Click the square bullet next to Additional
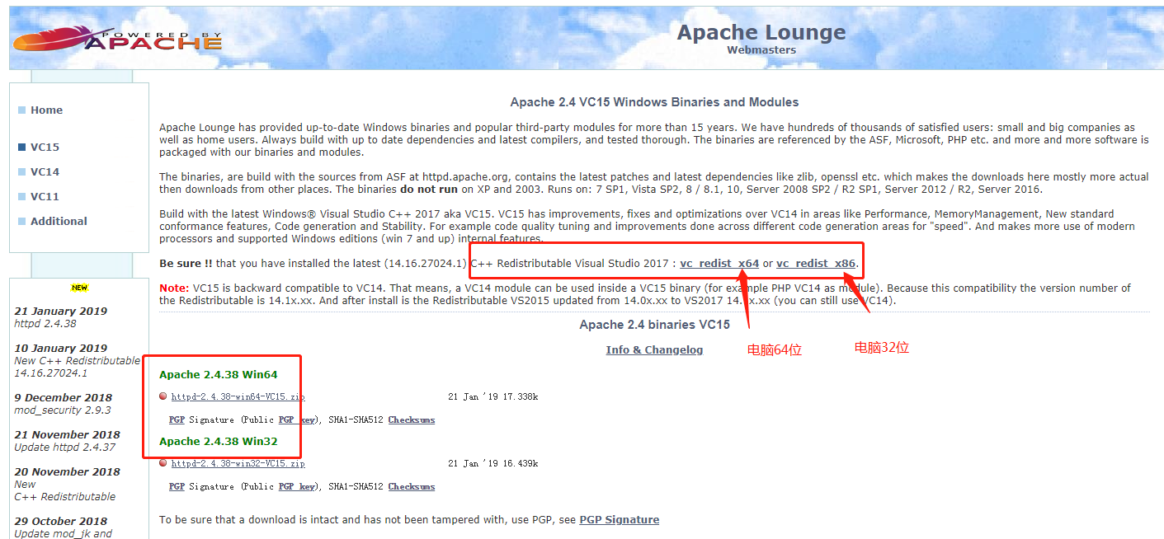Image resolution: width=1164 pixels, height=539 pixels. (22, 221)
